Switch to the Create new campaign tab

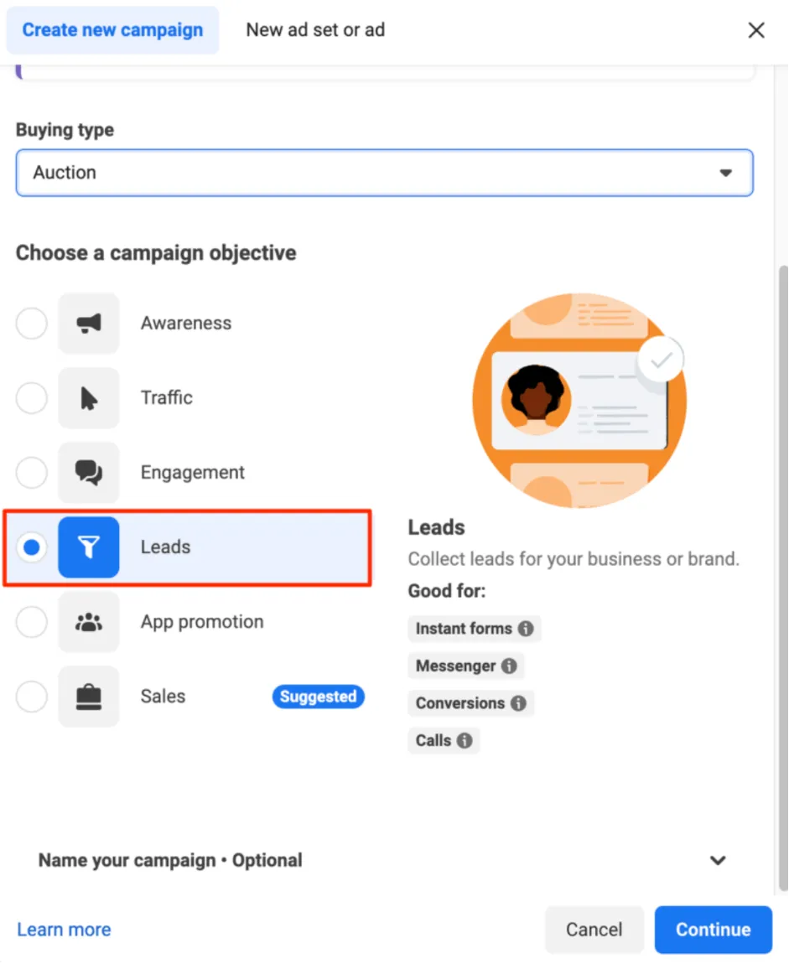pyautogui.click(x=112, y=29)
